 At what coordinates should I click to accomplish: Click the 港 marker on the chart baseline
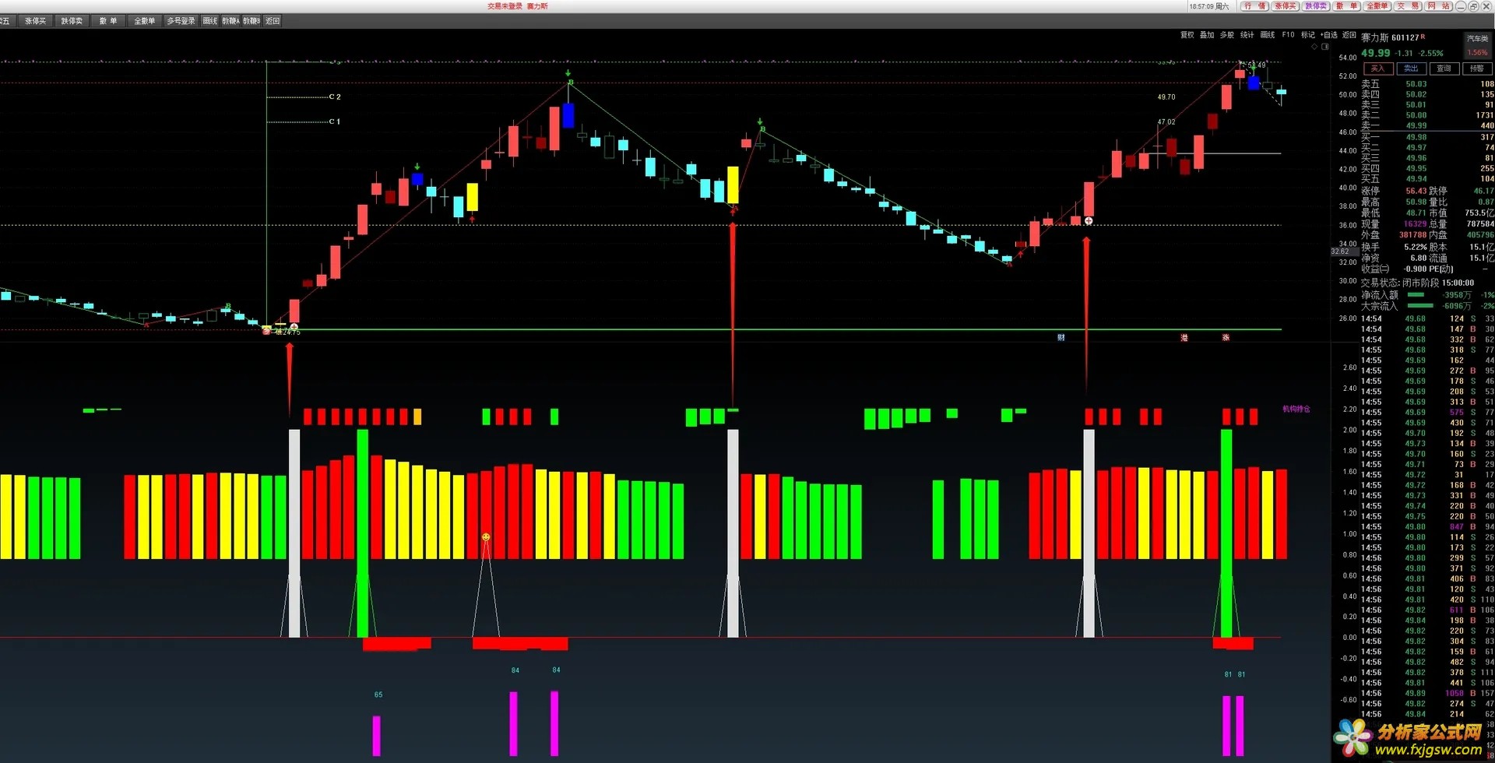1184,338
